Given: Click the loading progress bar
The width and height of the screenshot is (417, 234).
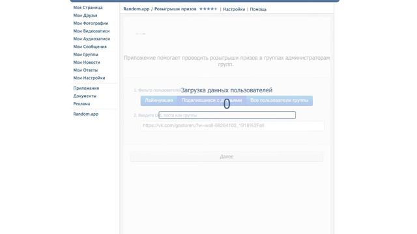Looking at the screenshot, I should pyautogui.click(x=227, y=115).
